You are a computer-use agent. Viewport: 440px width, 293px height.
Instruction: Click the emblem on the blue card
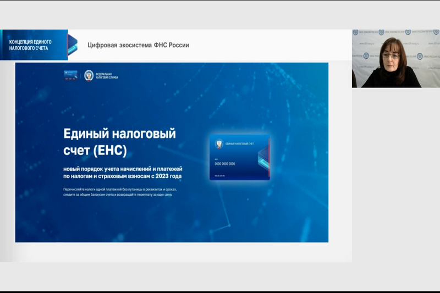[219, 144]
